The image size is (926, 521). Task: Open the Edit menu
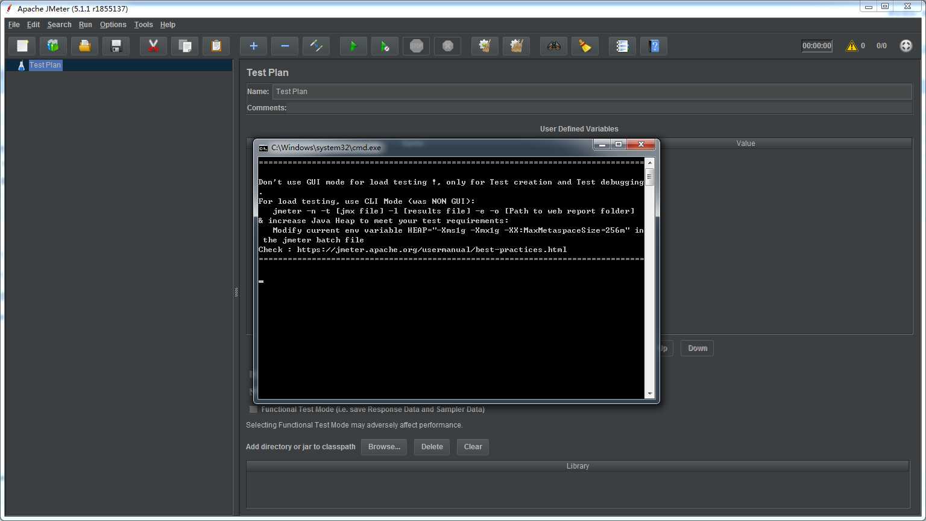tap(33, 25)
